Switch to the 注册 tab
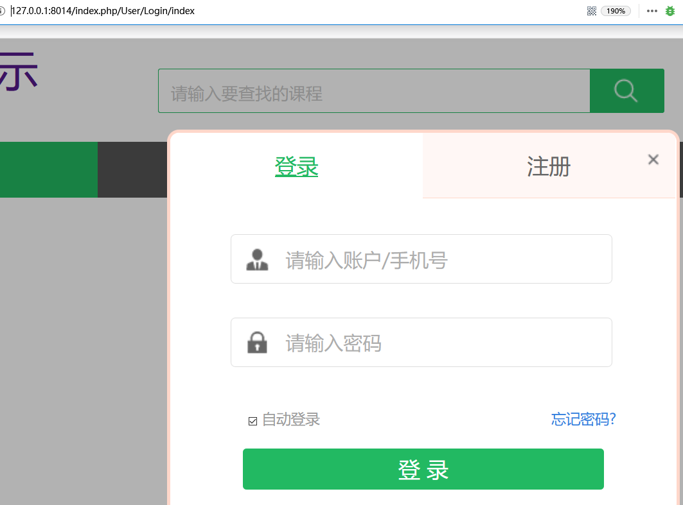This screenshot has height=505, width=683. pyautogui.click(x=549, y=167)
